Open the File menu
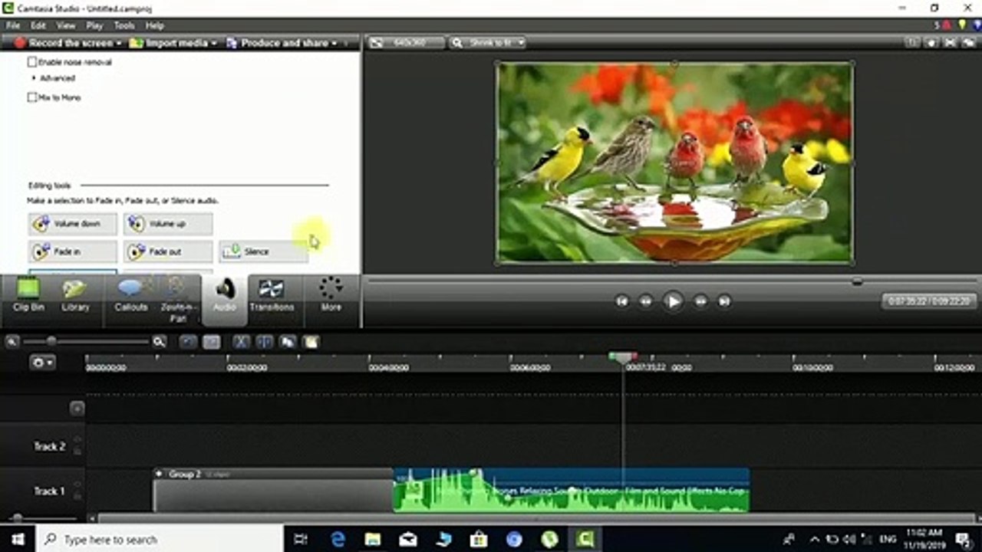Image resolution: width=982 pixels, height=552 pixels. [x=12, y=25]
